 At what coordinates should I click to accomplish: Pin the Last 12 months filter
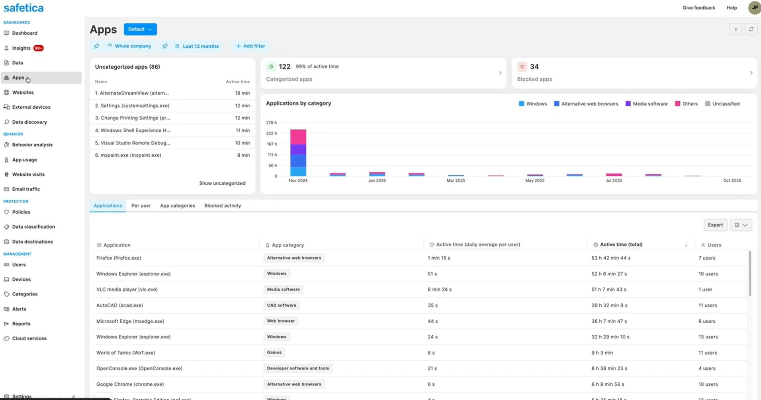pos(165,46)
